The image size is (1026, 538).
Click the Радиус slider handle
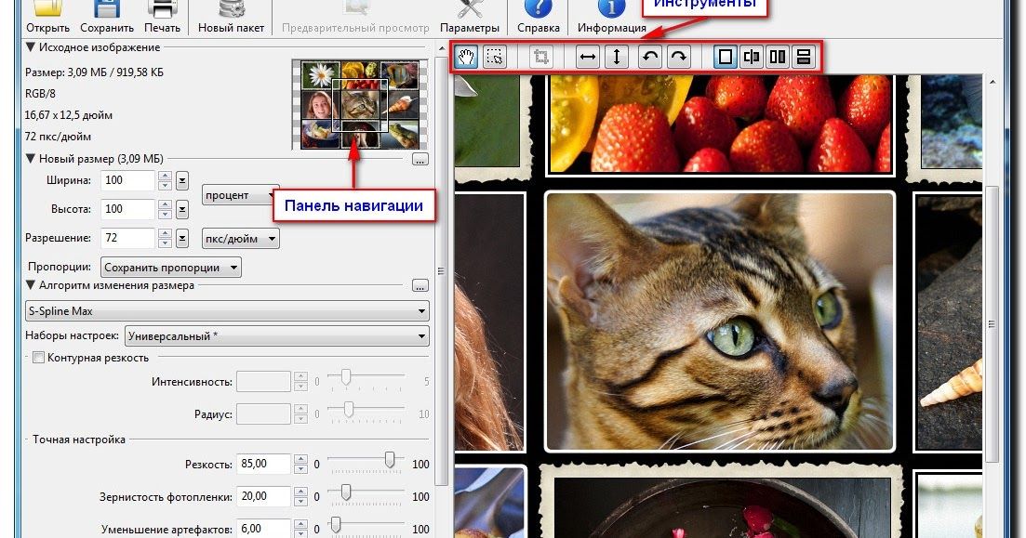point(349,410)
